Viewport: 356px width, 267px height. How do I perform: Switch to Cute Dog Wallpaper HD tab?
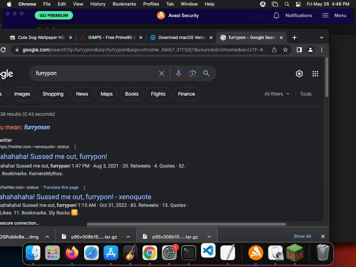point(41,38)
